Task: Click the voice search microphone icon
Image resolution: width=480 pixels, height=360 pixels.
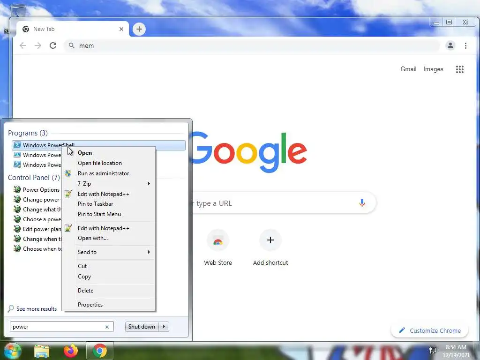Action: (x=362, y=203)
